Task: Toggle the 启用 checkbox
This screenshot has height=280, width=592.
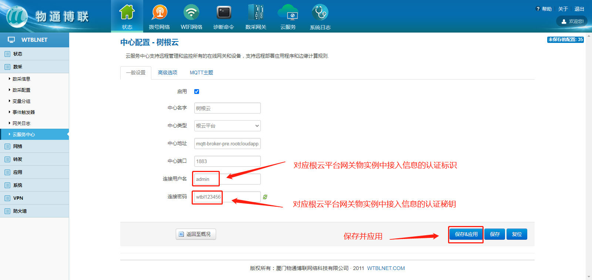Action: (197, 92)
